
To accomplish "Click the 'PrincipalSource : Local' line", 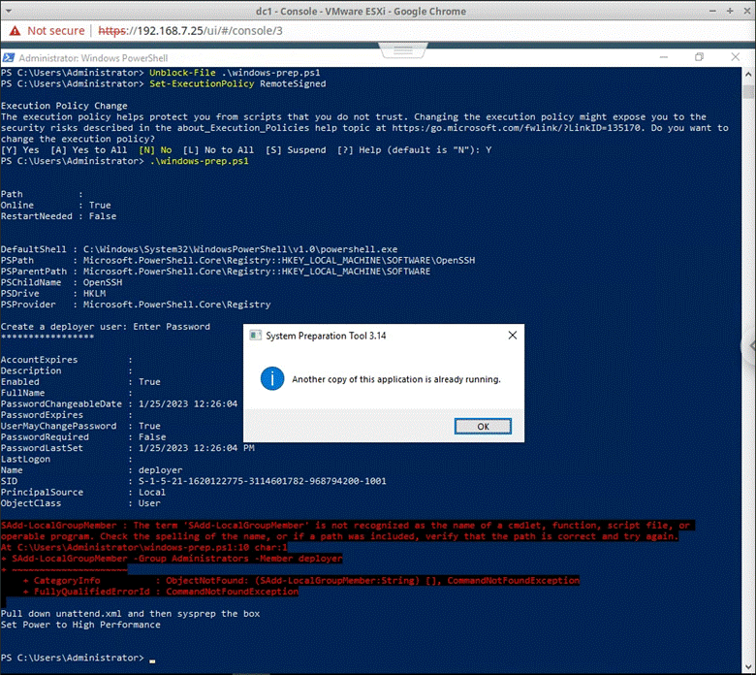I will point(83,492).
